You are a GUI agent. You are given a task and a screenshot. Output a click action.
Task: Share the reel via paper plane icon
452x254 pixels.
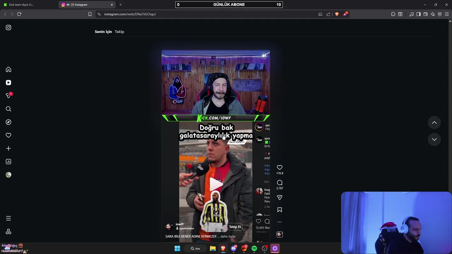point(280,198)
